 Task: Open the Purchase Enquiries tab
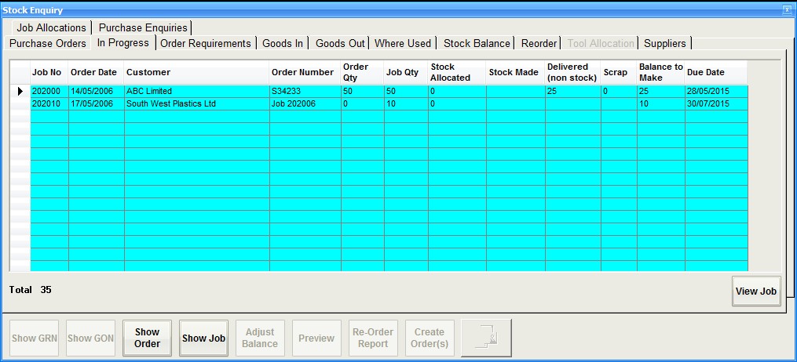pyautogui.click(x=143, y=27)
